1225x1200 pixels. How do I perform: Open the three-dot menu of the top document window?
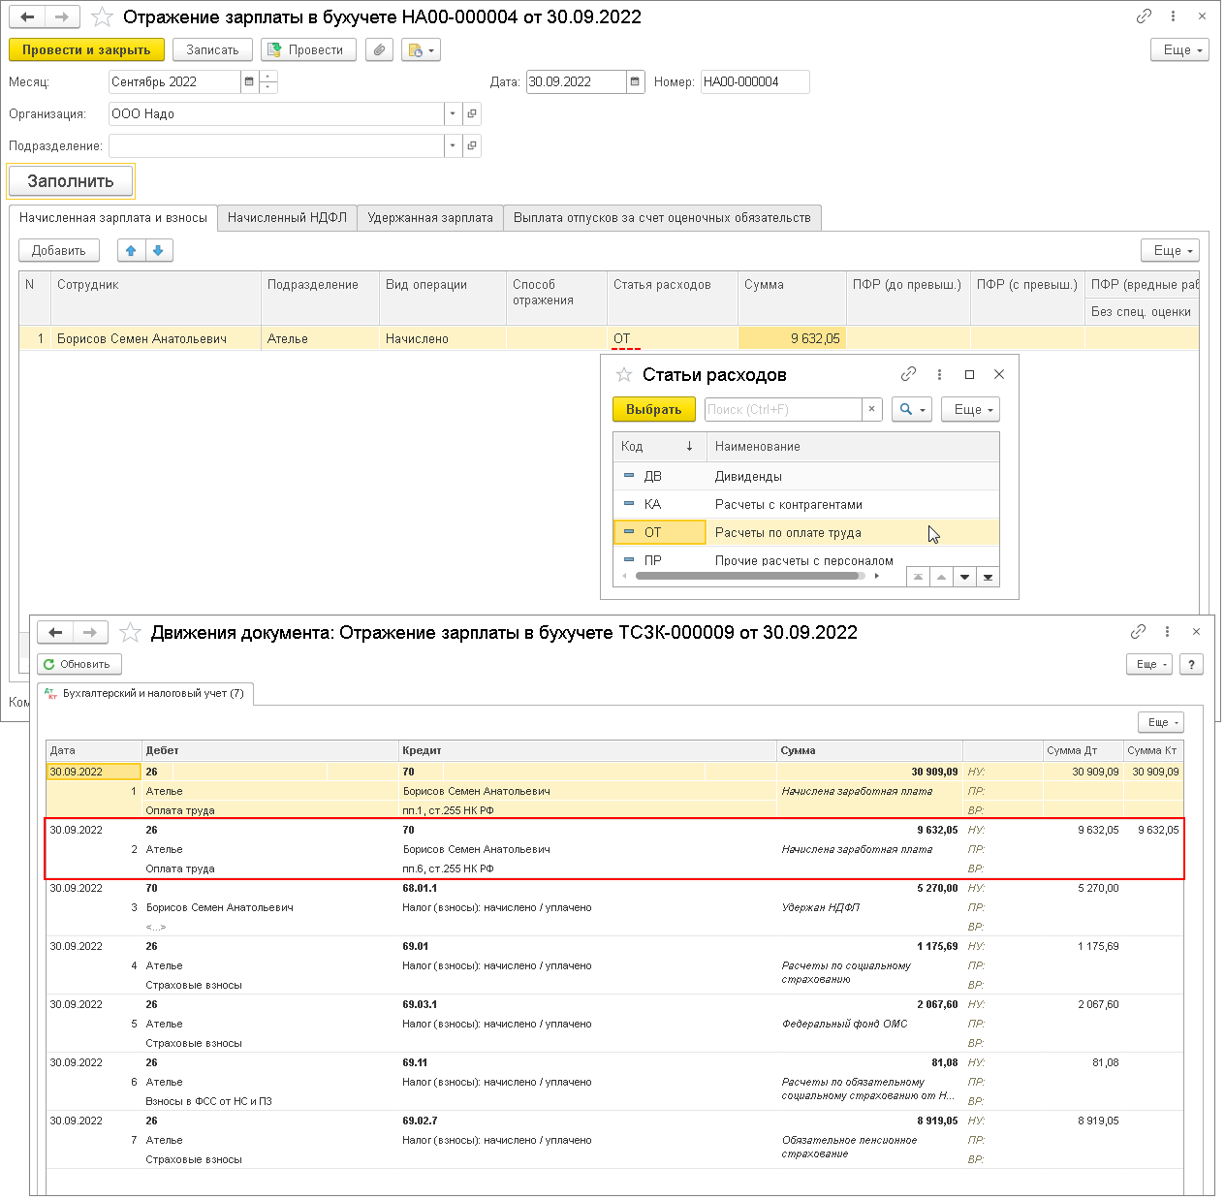tap(1173, 16)
